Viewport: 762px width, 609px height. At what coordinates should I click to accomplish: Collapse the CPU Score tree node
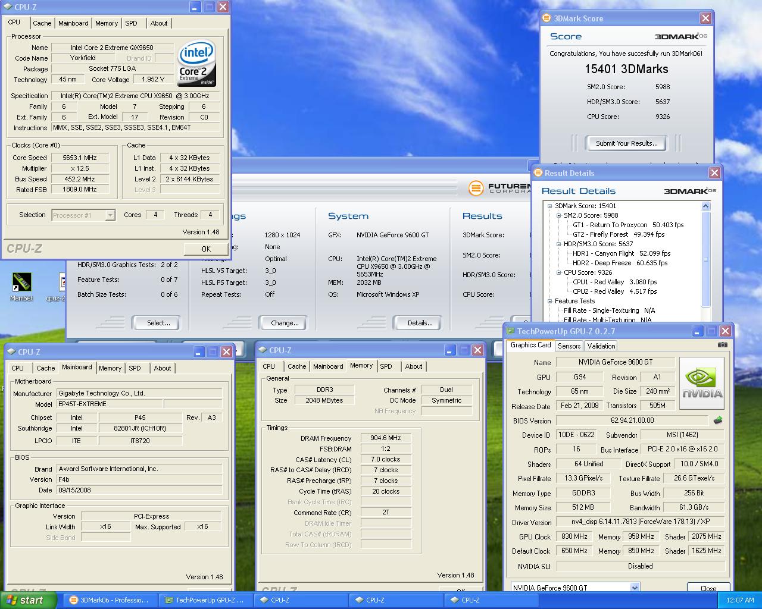[x=560, y=272]
